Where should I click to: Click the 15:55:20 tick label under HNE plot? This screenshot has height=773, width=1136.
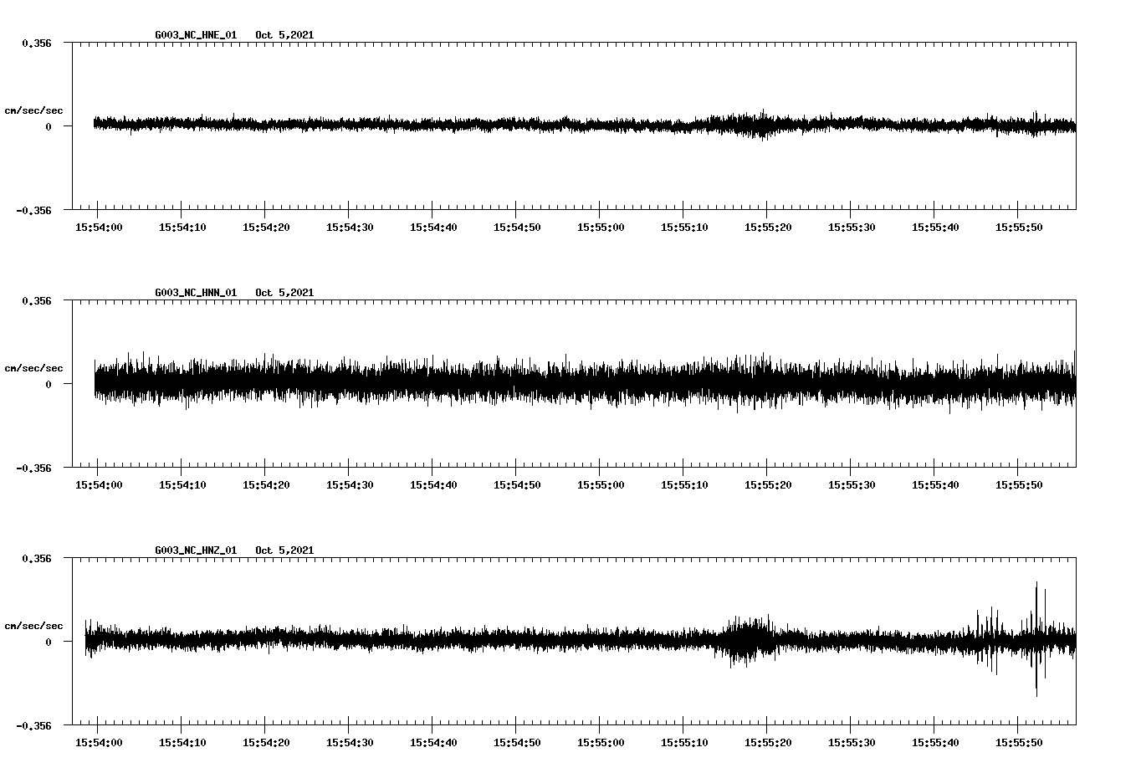click(768, 228)
